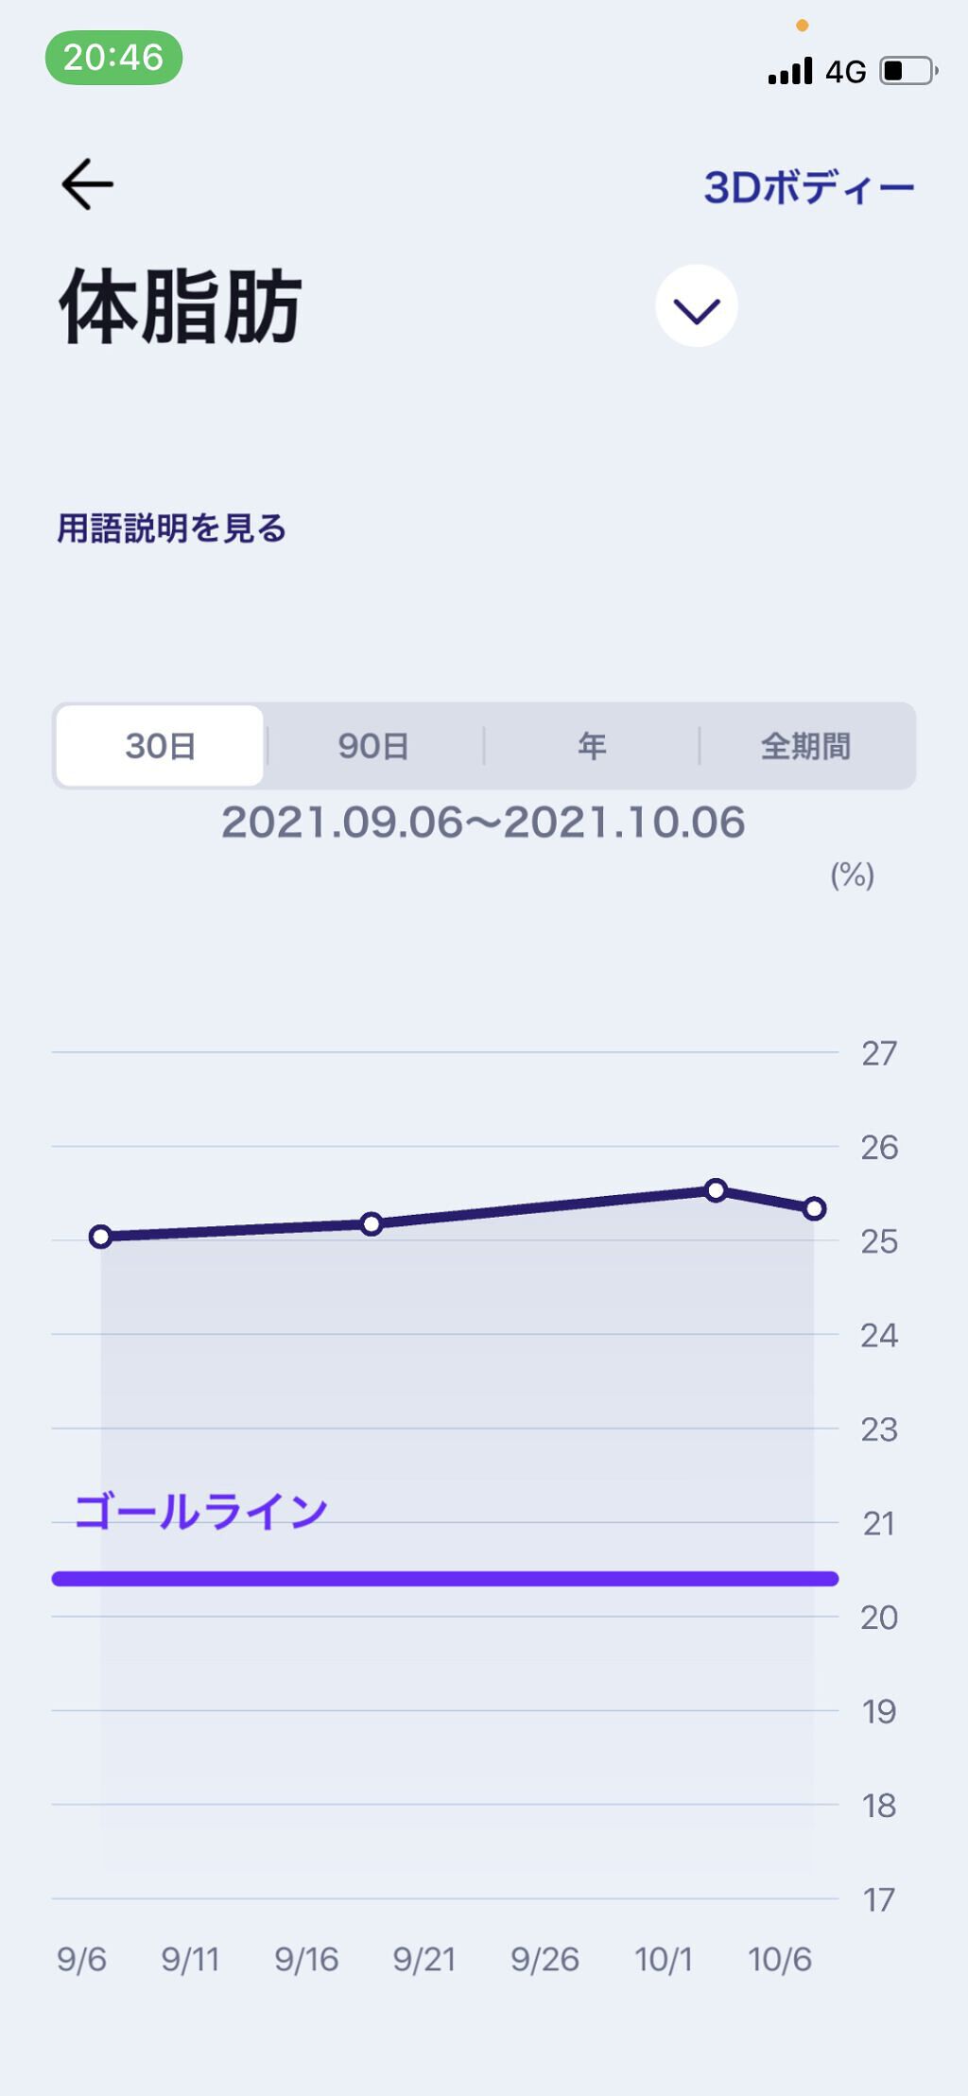Tap the green 20:46 time indicator
This screenshot has width=968, height=2096.
(x=113, y=58)
